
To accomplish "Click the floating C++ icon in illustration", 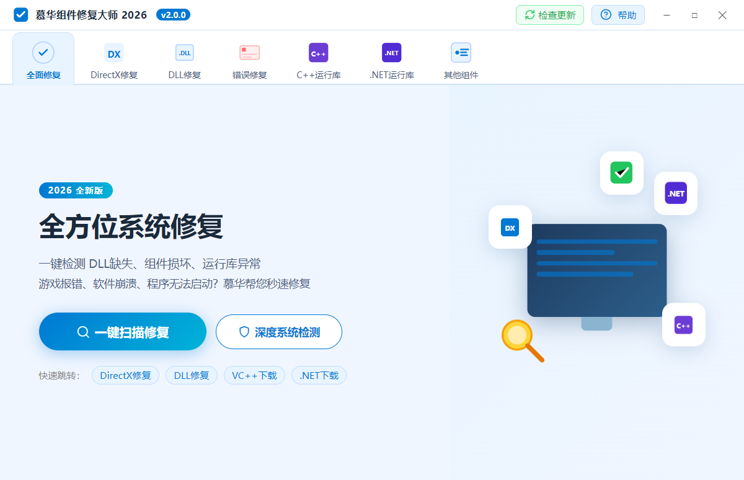I will pyautogui.click(x=684, y=324).
